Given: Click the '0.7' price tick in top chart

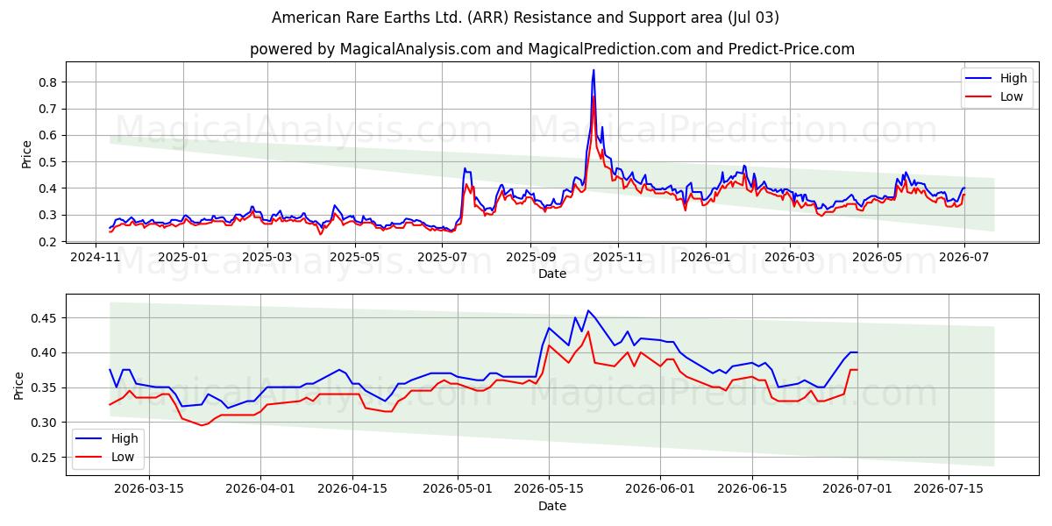Looking at the screenshot, I should (49, 109).
